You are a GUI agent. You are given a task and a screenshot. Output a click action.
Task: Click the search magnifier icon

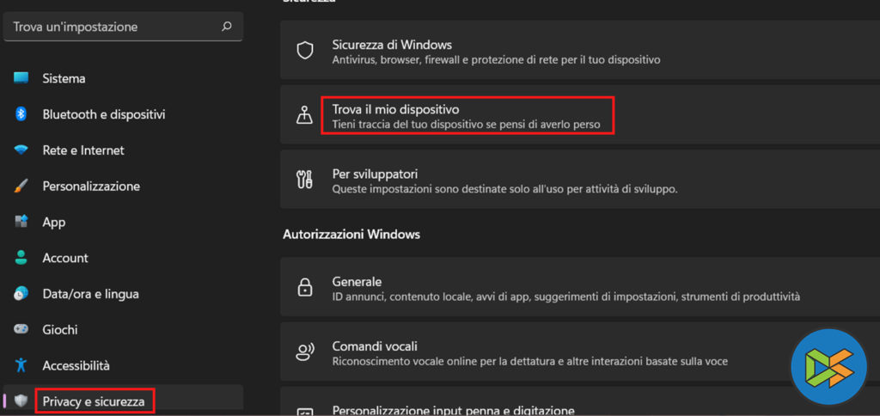pyautogui.click(x=227, y=27)
